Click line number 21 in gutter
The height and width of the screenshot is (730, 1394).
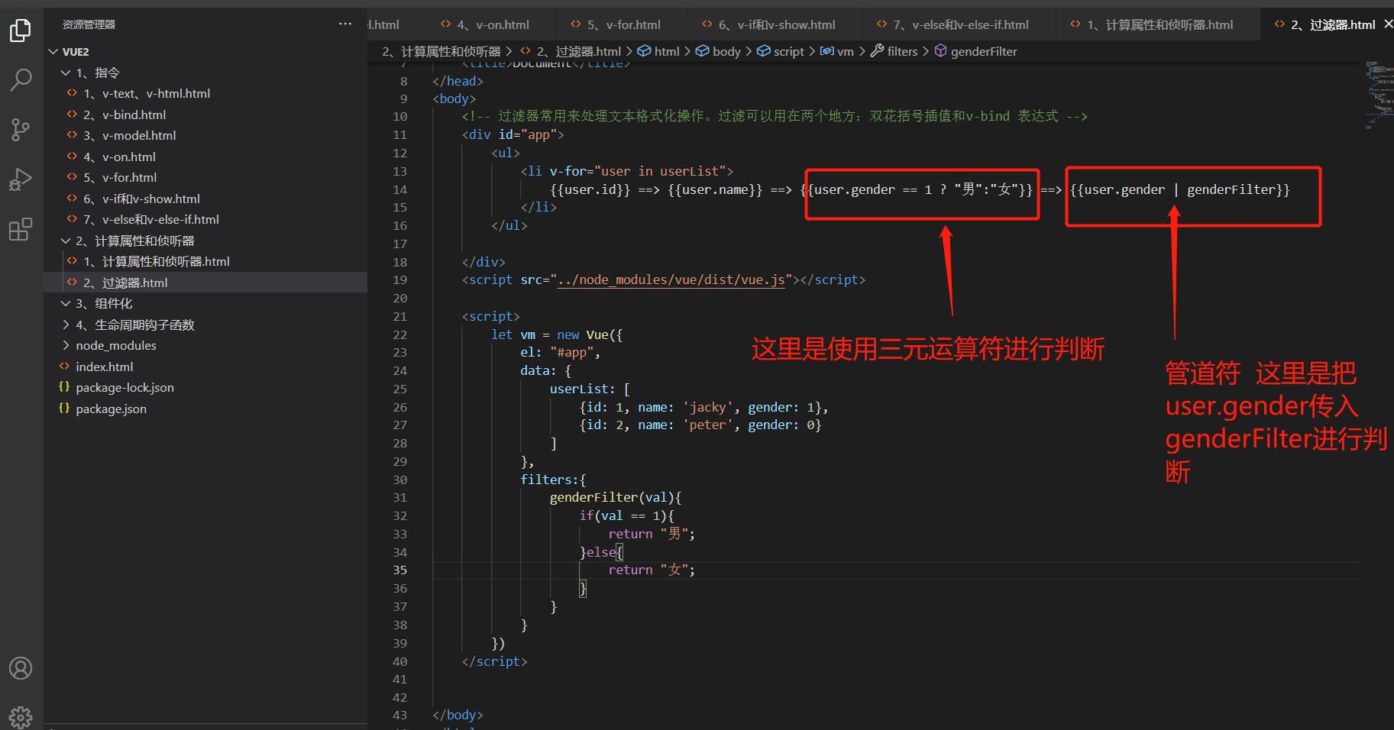pos(399,316)
